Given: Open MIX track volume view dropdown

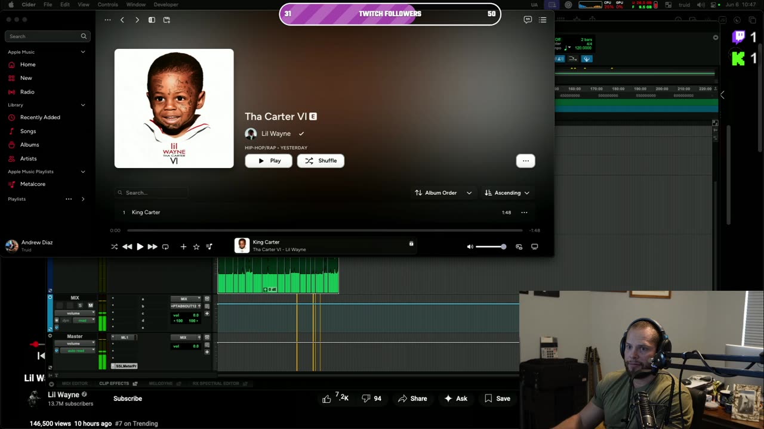Looking at the screenshot, I should [x=74, y=313].
